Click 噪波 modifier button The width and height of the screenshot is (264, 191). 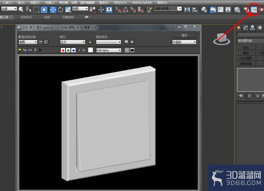[246, 53]
